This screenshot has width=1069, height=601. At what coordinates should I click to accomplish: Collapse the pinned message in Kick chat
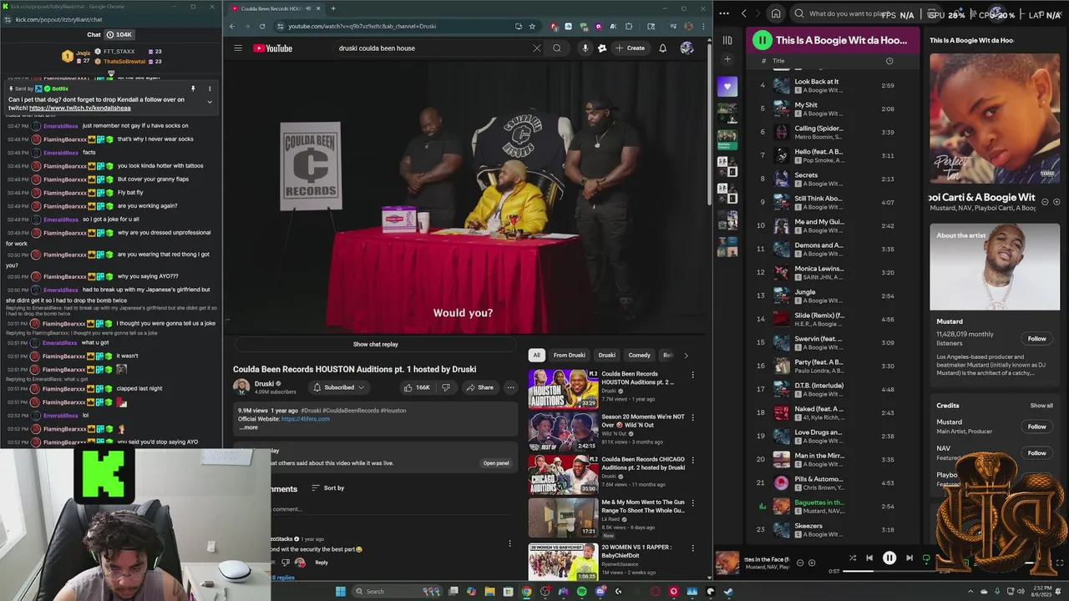point(210,102)
